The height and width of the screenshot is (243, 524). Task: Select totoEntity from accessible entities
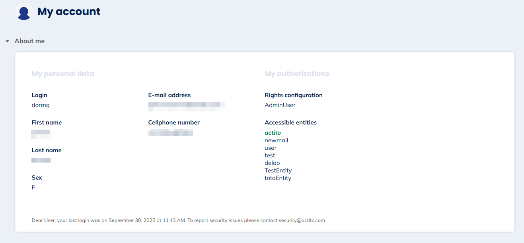point(278,178)
